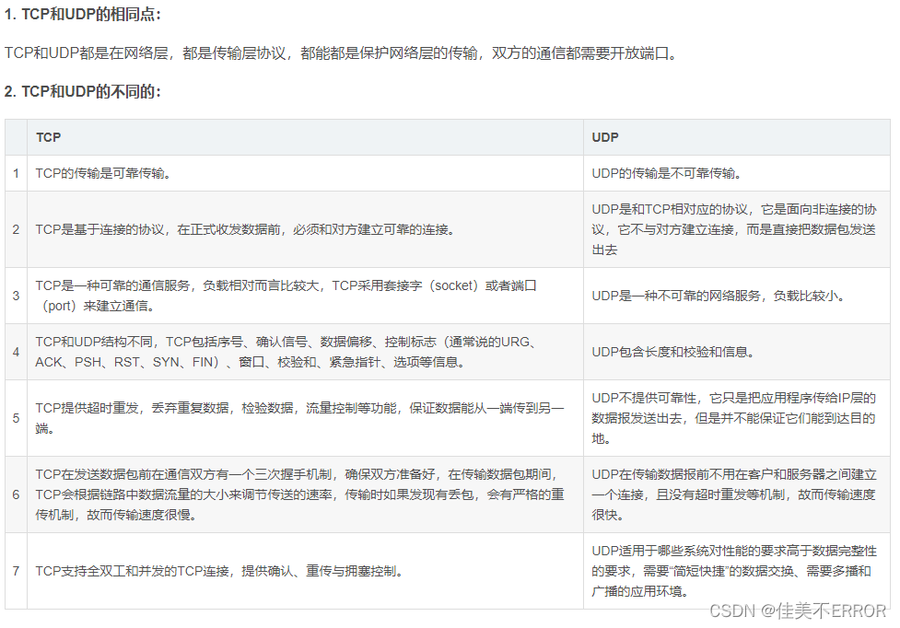This screenshot has height=628, width=900.
Task: Click row number 1 in the table
Action: [x=16, y=173]
